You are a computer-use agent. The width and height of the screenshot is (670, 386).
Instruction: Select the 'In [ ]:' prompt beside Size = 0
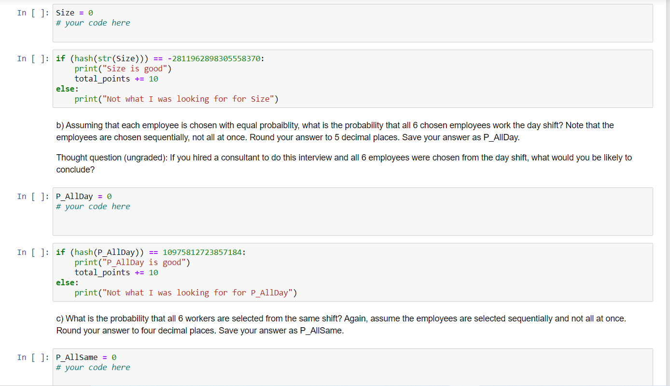pos(33,13)
